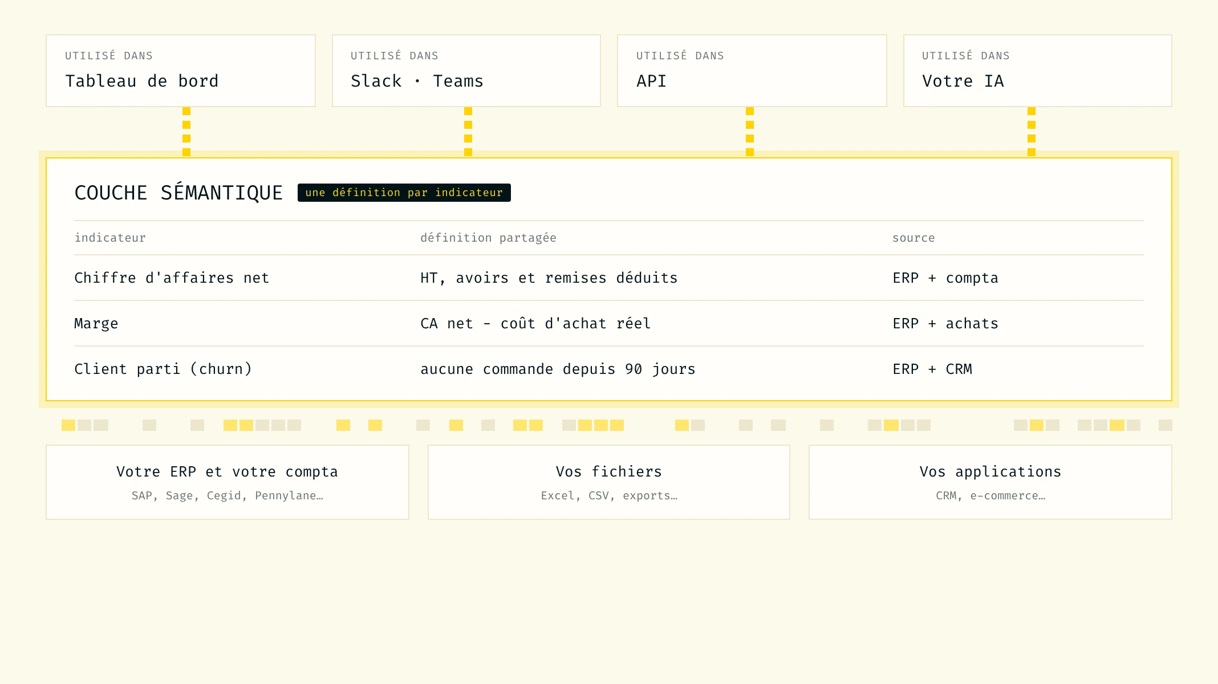Click the 'une définition par indicateur' badge
The image size is (1218, 684).
click(x=404, y=193)
